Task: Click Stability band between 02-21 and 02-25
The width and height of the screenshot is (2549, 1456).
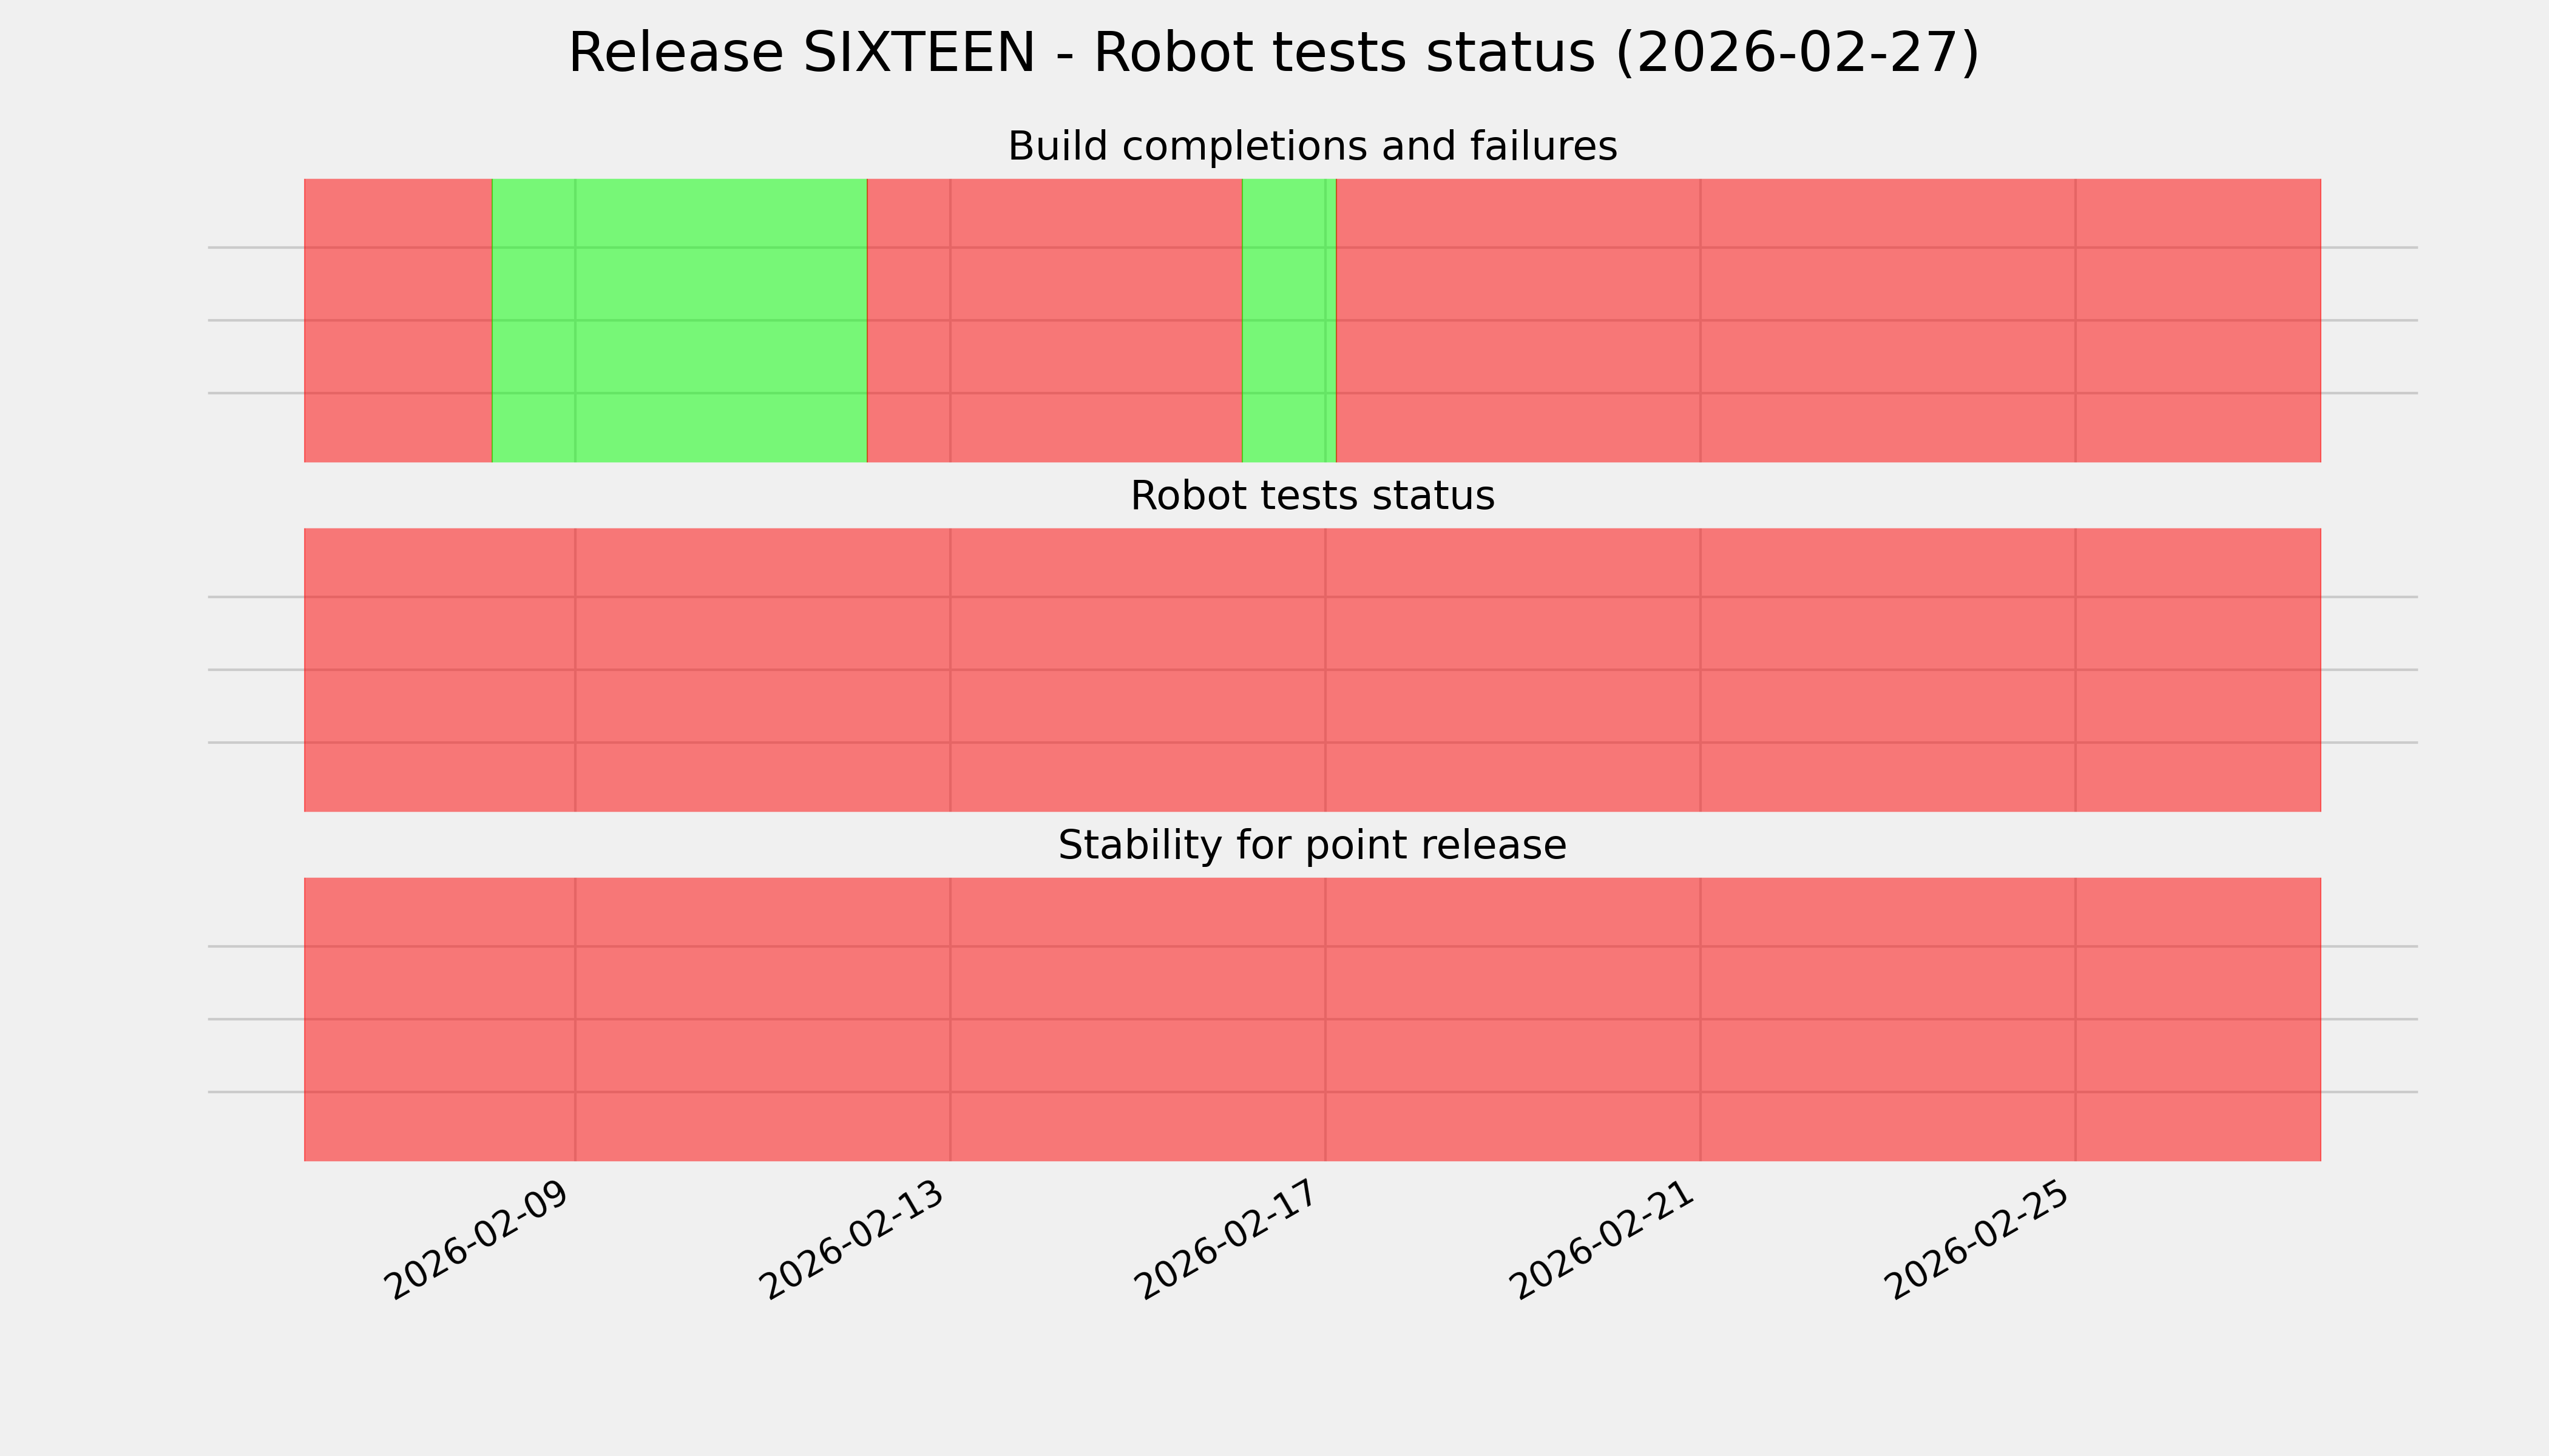Action: (x=1887, y=1019)
